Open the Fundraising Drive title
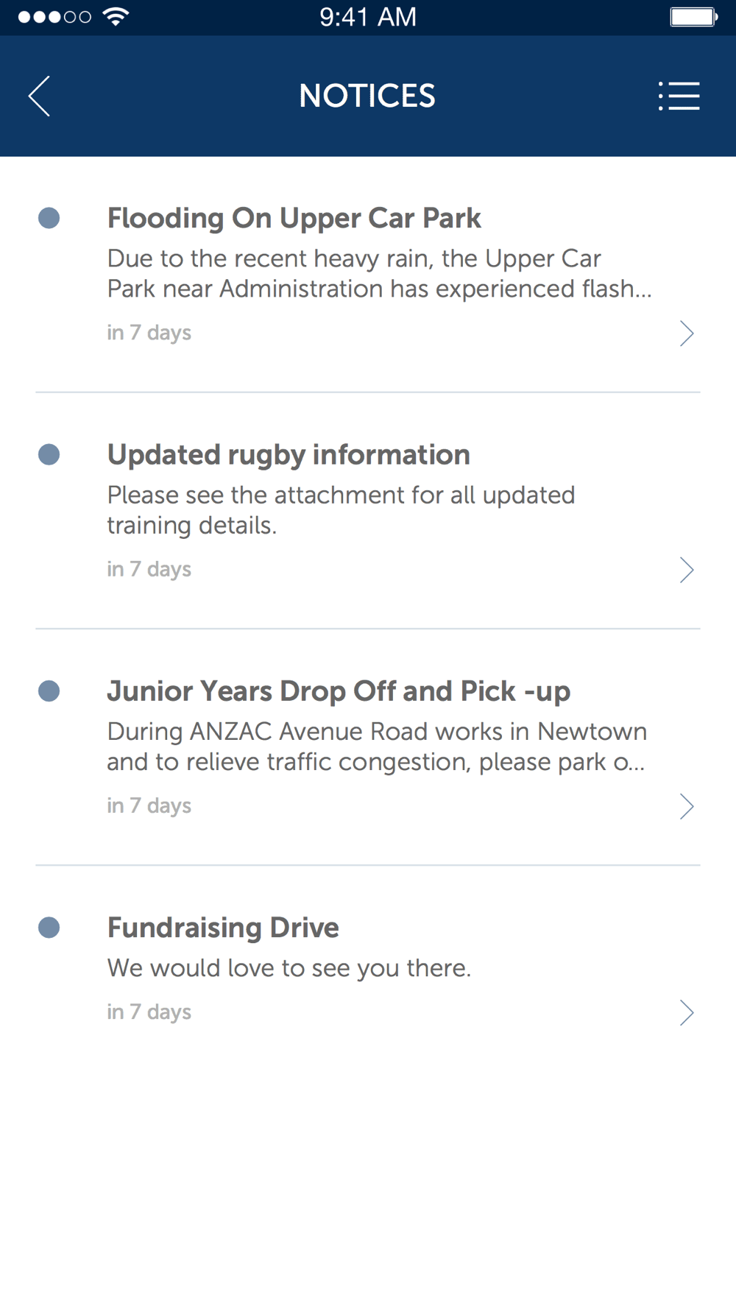The width and height of the screenshot is (736, 1309). pos(223,928)
